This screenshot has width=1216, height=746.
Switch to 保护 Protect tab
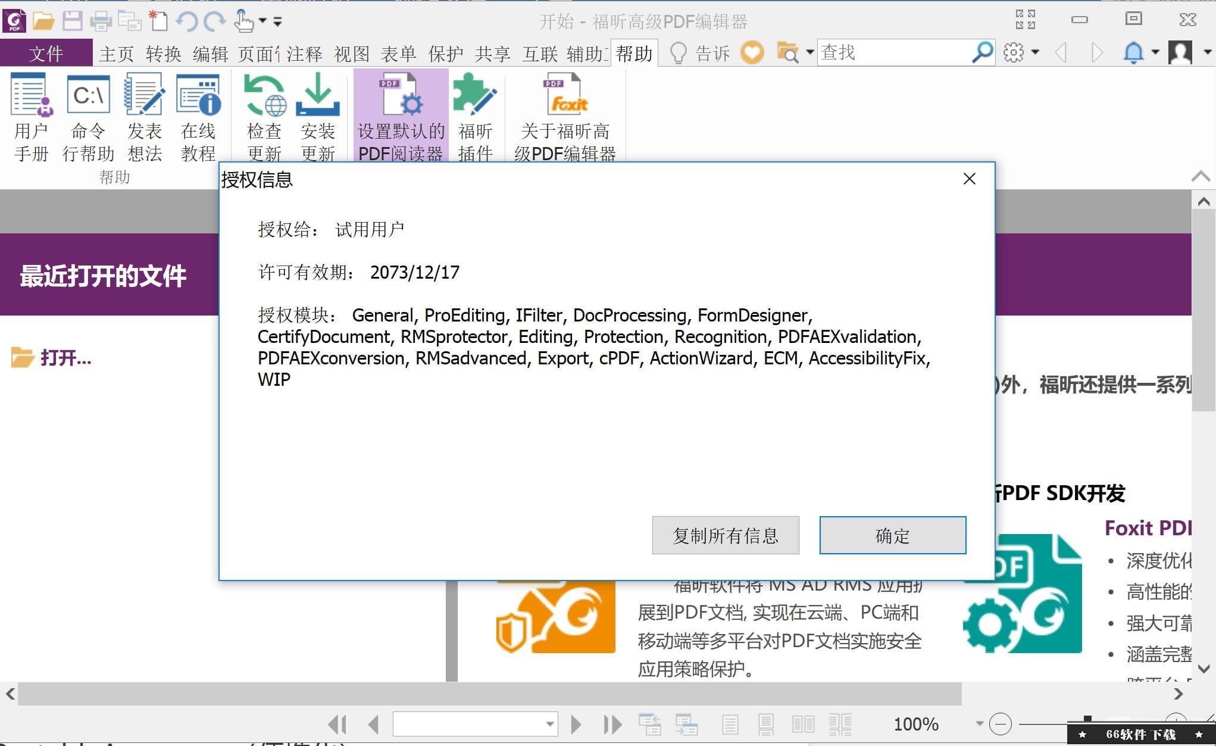pos(446,54)
